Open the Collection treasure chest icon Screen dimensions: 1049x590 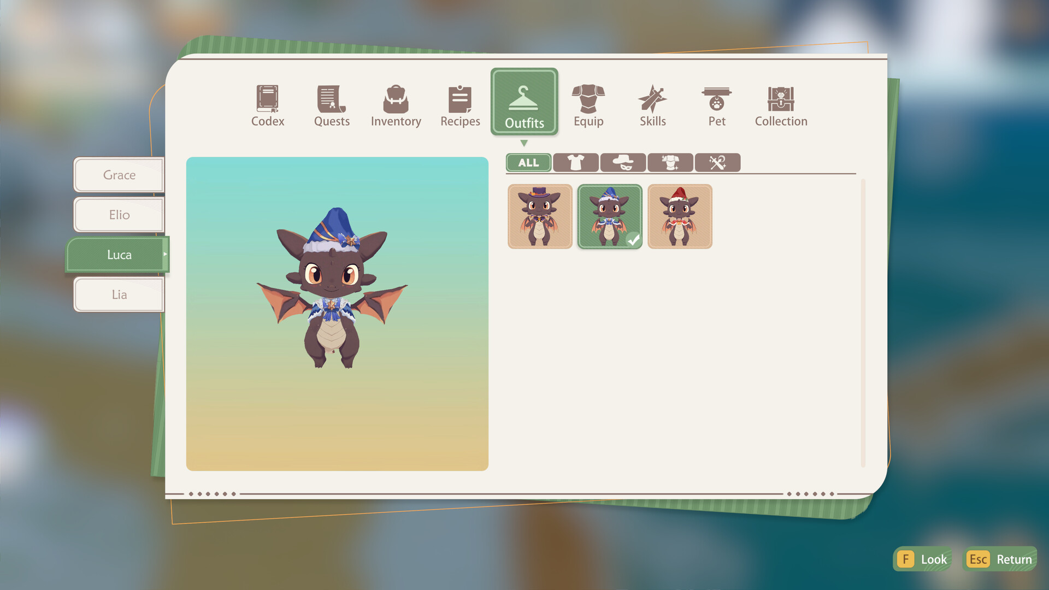(781, 105)
